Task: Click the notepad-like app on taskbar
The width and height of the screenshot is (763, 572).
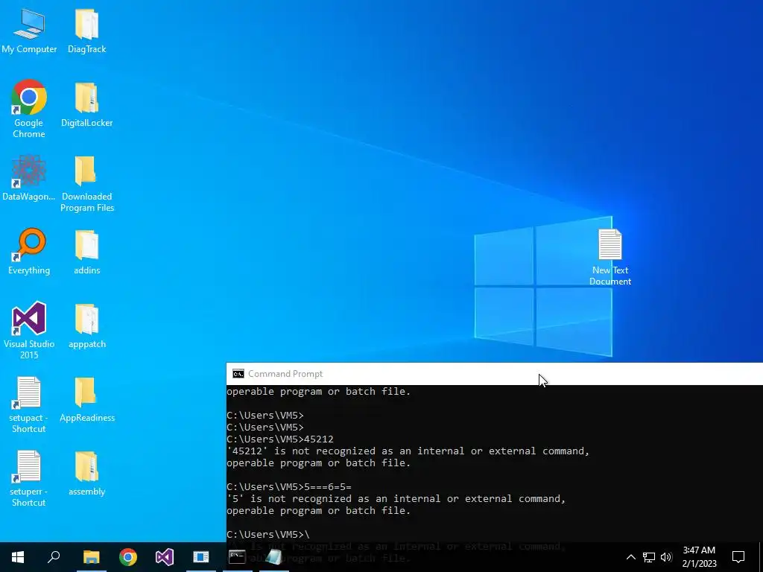Action: (273, 557)
